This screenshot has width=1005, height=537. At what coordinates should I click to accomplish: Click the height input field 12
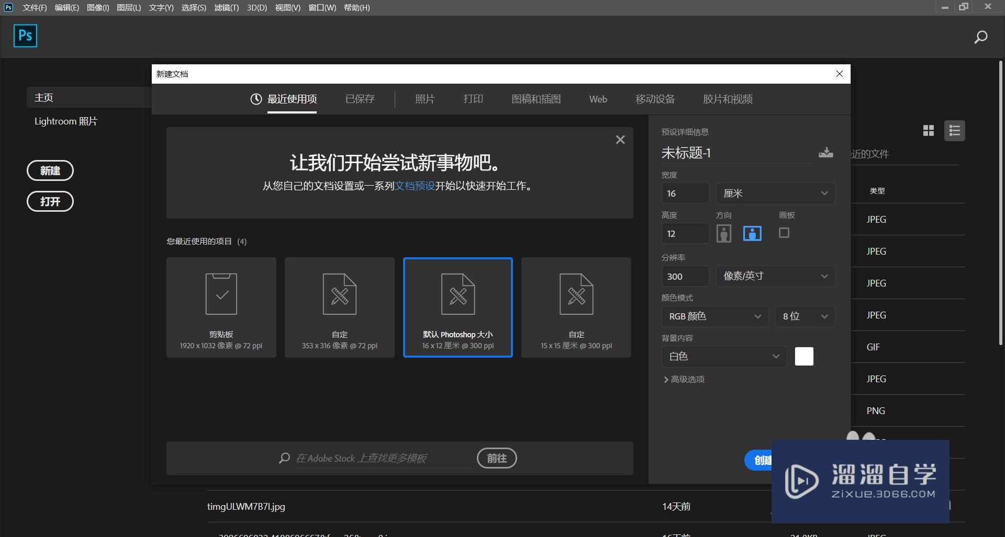coord(685,234)
